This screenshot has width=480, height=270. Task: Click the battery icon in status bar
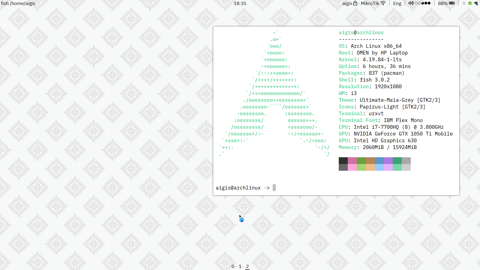tap(452, 3)
